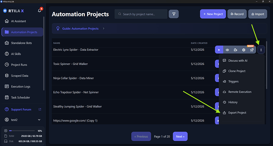273x146 pixels.
Task: Open Task Scheduler
Action: click(22, 97)
